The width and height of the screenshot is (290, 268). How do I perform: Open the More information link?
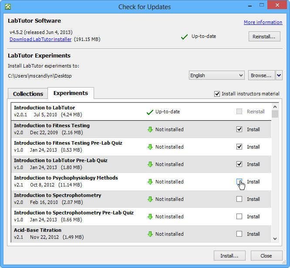(263, 22)
